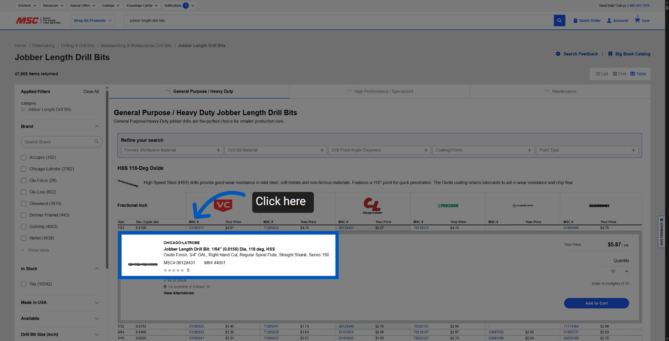Open the shopping cart icon

pyautogui.click(x=637, y=20)
